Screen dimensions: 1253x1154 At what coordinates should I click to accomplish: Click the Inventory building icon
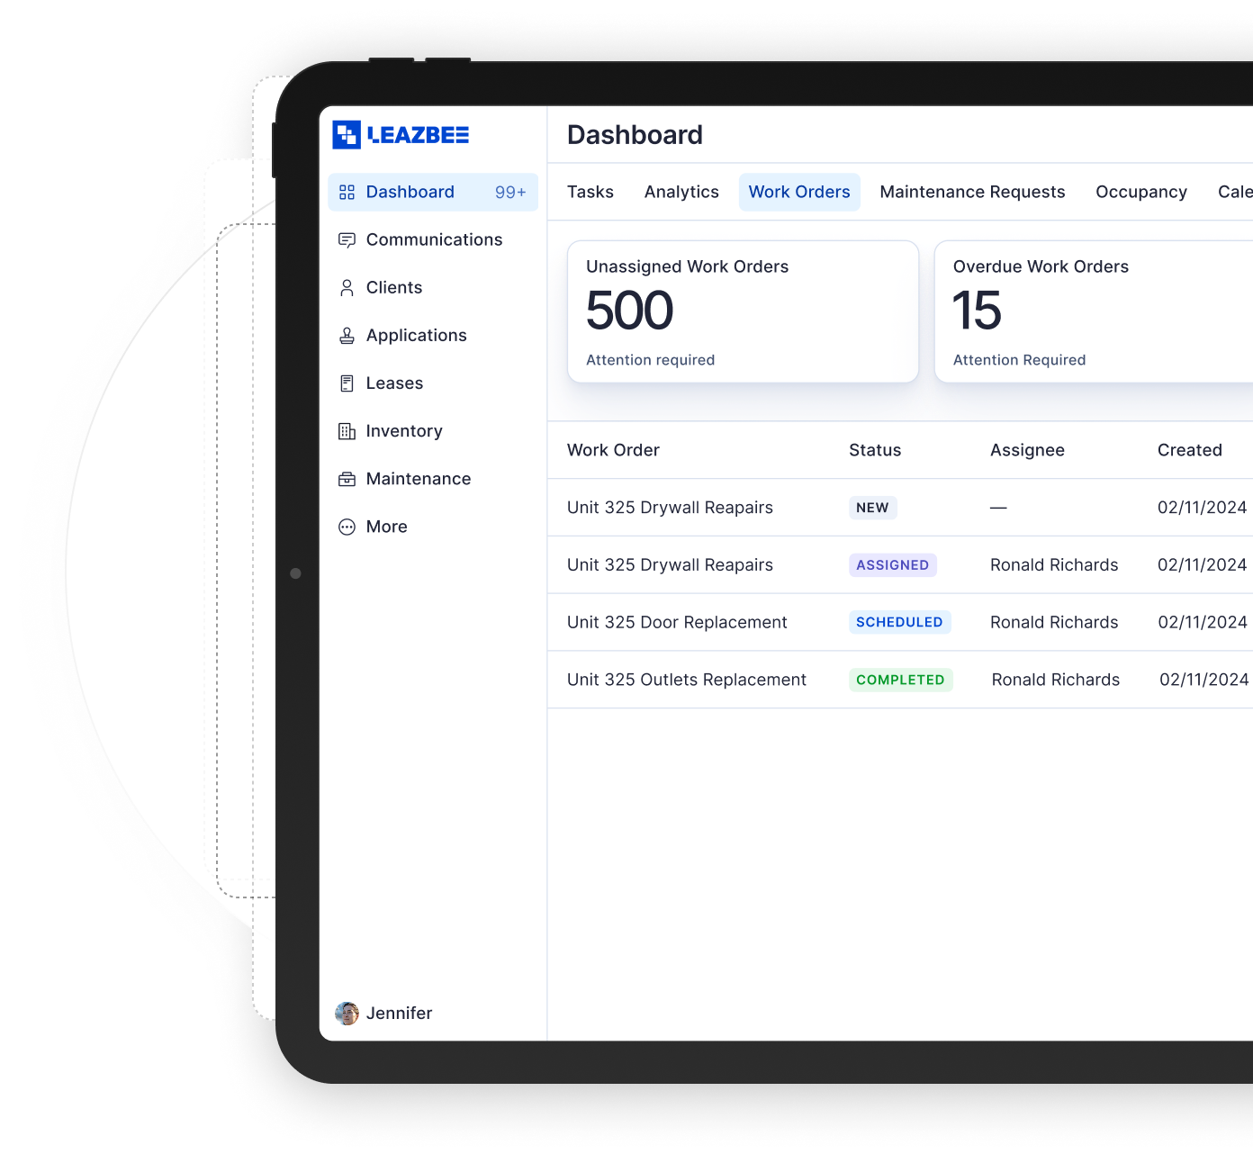click(x=347, y=430)
